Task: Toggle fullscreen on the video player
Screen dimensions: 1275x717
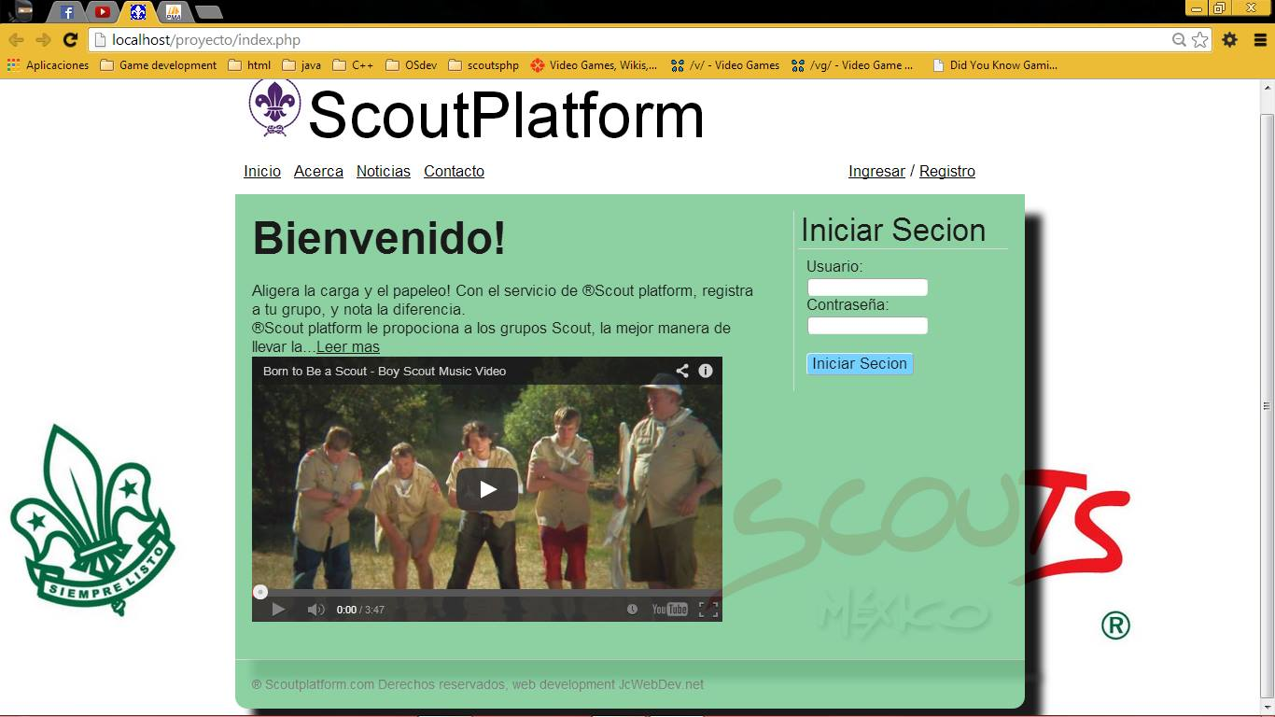Action: click(x=708, y=609)
